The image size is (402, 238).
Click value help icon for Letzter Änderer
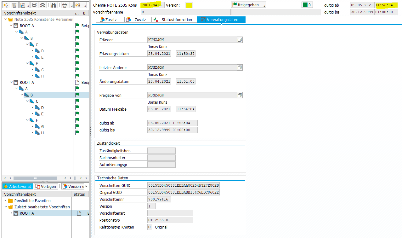pyautogui.click(x=240, y=67)
